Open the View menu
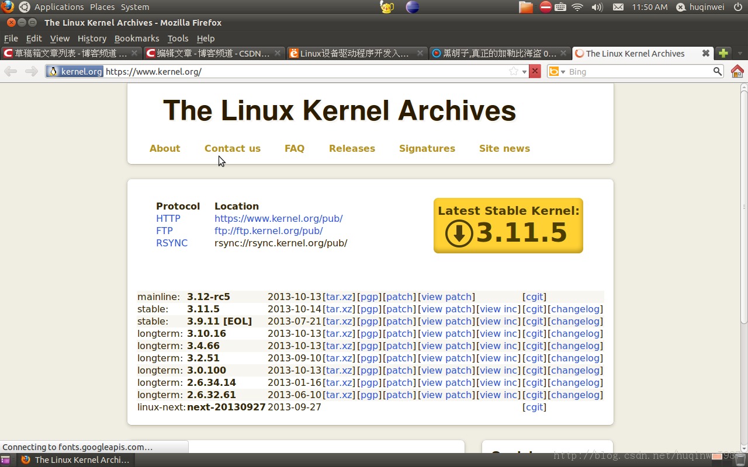 [60, 39]
